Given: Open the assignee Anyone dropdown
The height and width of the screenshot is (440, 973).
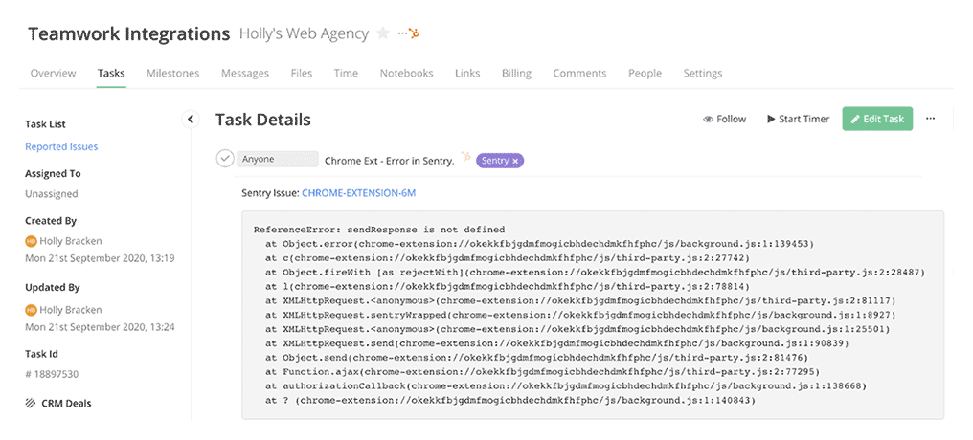Looking at the screenshot, I should pyautogui.click(x=277, y=159).
